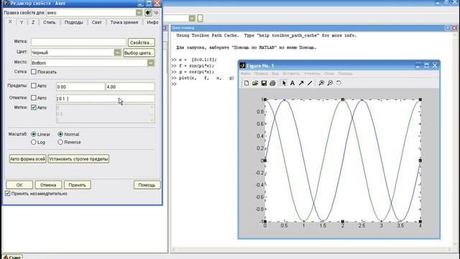Click the Помощь button in Property Editor
This screenshot has height=259, width=460.
click(x=147, y=185)
